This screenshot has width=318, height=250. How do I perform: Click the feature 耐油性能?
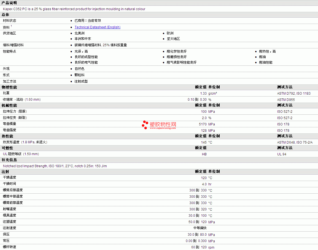click(266, 62)
